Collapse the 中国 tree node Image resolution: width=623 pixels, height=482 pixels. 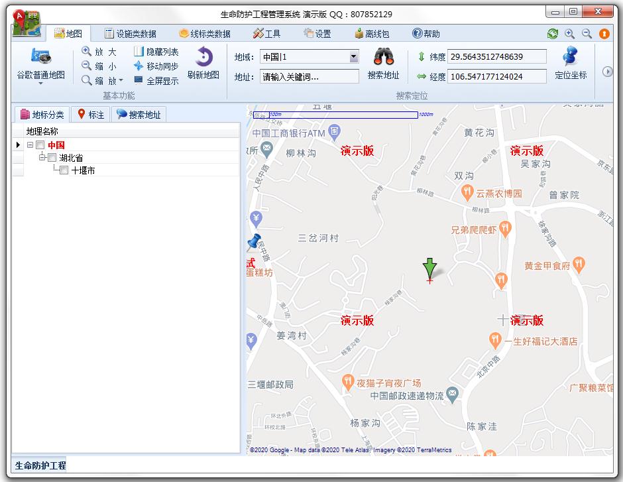(30, 145)
